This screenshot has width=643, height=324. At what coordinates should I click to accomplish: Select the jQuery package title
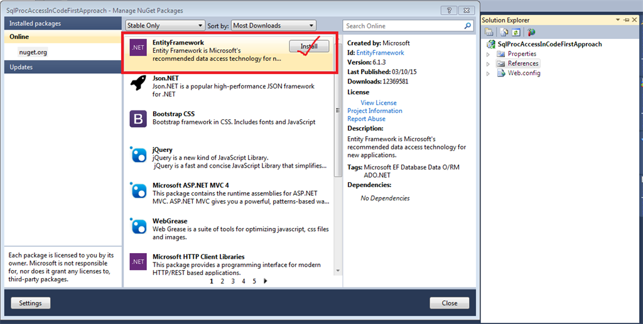point(163,149)
